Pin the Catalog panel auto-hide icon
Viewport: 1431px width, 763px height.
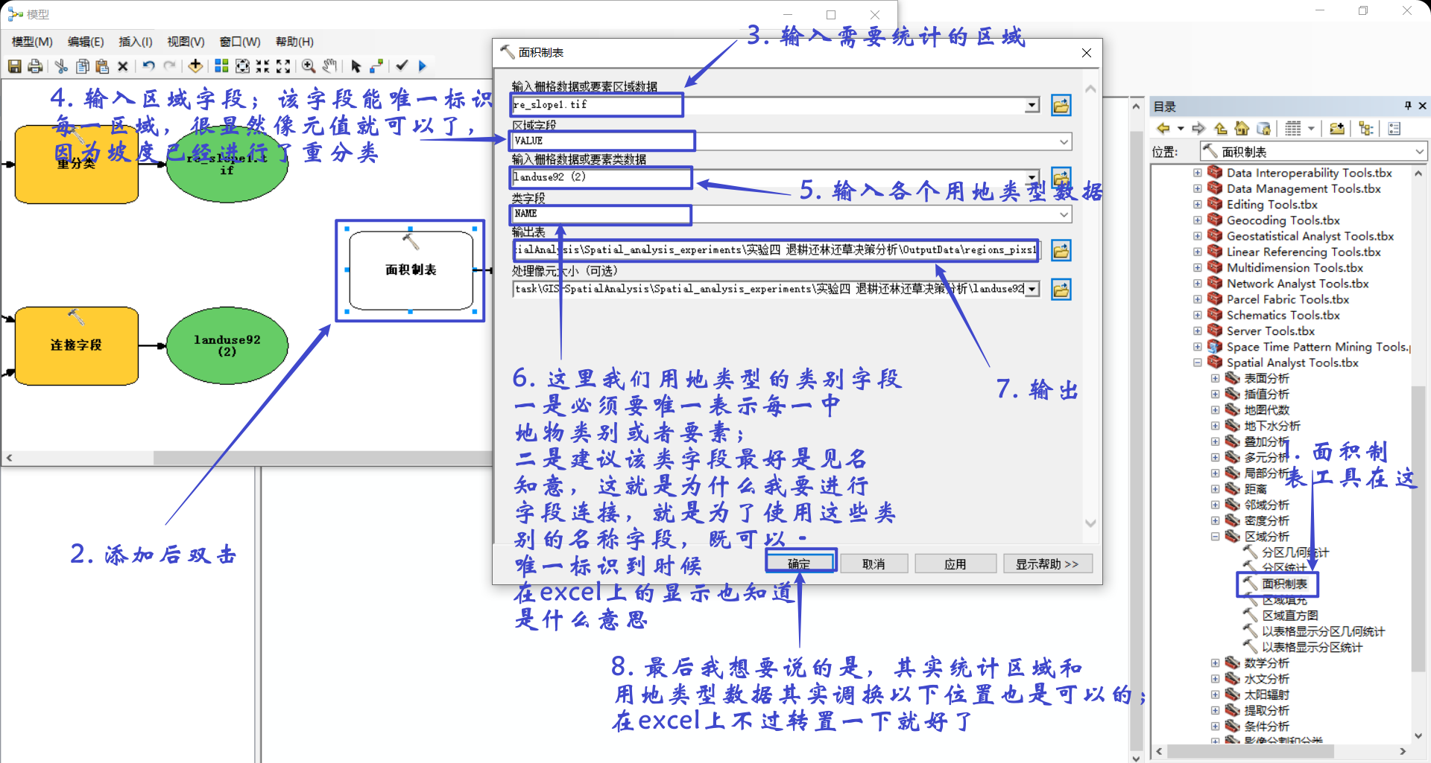[x=1407, y=106]
